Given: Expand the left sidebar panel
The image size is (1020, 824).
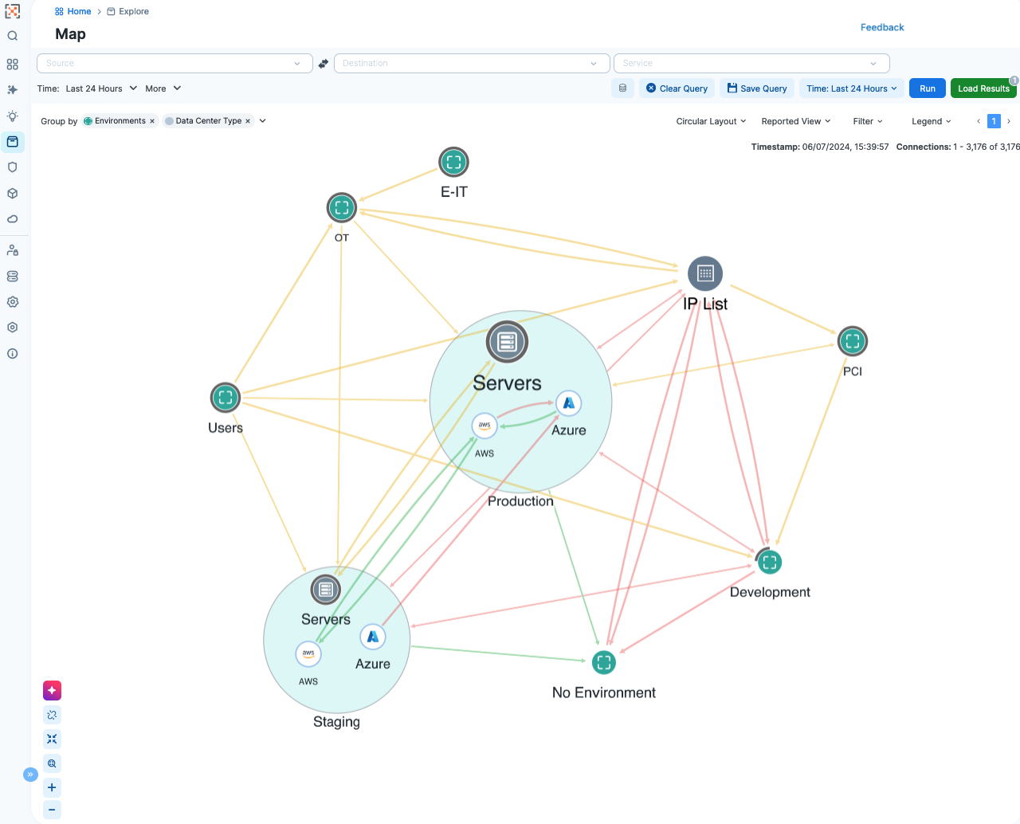Looking at the screenshot, I should coord(30,775).
